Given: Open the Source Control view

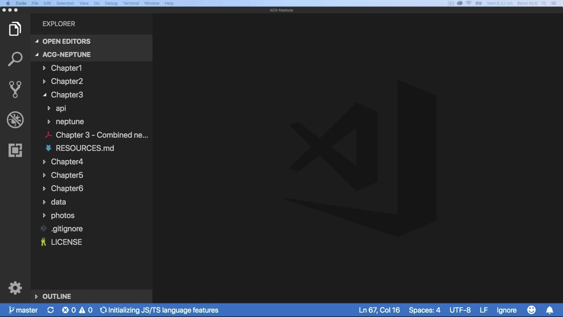Looking at the screenshot, I should (x=15, y=89).
